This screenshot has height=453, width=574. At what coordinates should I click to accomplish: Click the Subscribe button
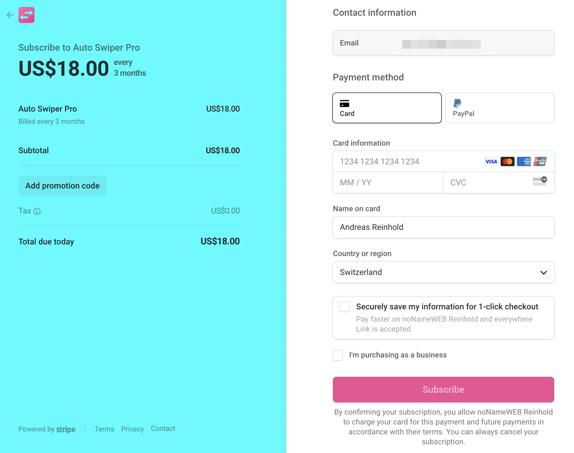click(x=443, y=389)
